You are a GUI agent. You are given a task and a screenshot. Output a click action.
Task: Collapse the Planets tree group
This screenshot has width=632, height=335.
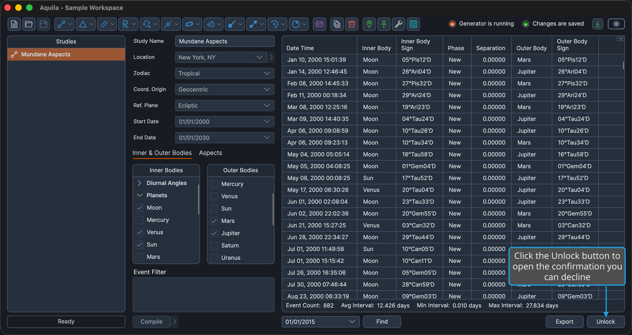pyautogui.click(x=139, y=195)
